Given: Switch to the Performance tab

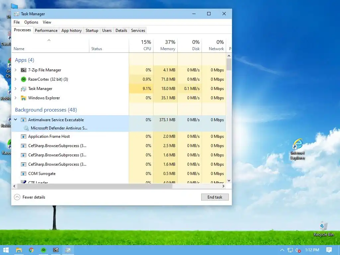Looking at the screenshot, I should click(46, 31).
